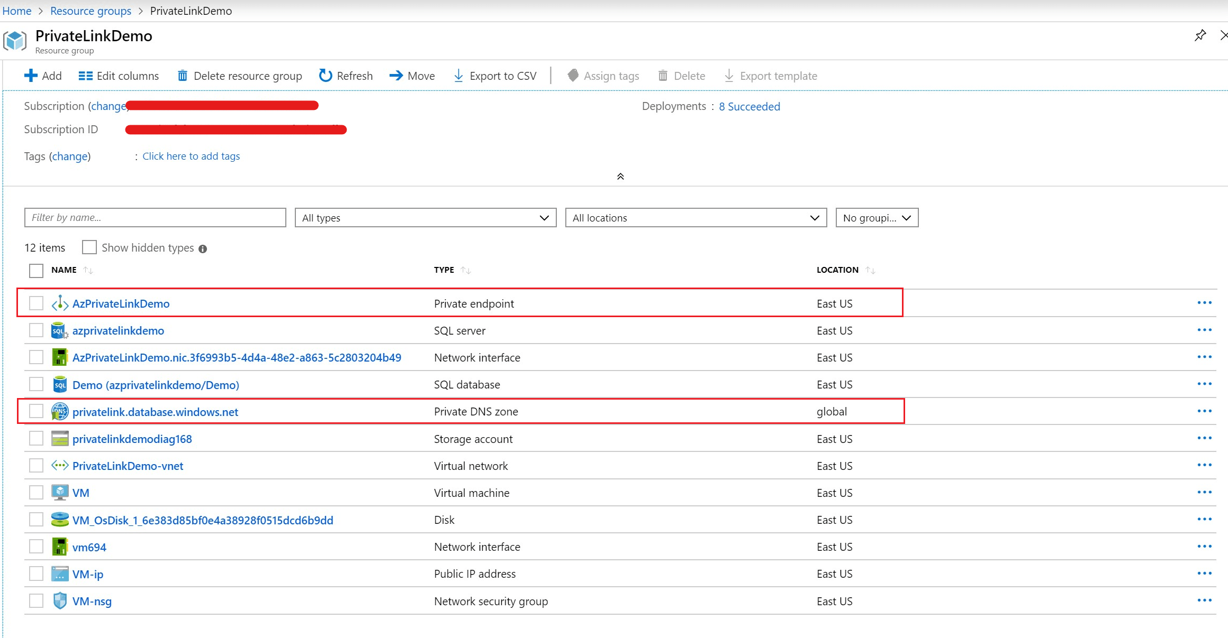This screenshot has width=1228, height=638.
Task: Sort by the TYPE column arrows
Action: tap(466, 270)
